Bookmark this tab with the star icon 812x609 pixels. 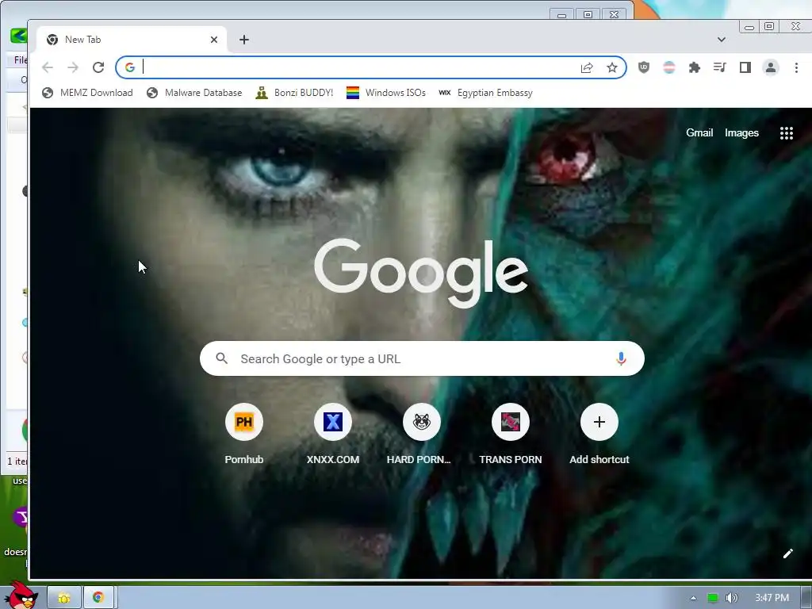point(612,67)
